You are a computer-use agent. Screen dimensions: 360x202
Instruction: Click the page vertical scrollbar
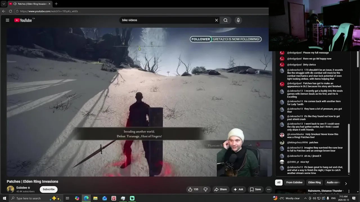(x=358, y=60)
